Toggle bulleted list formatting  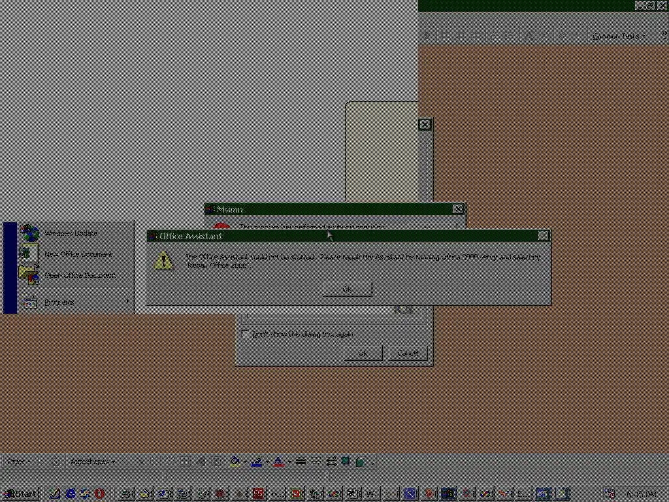(x=509, y=36)
